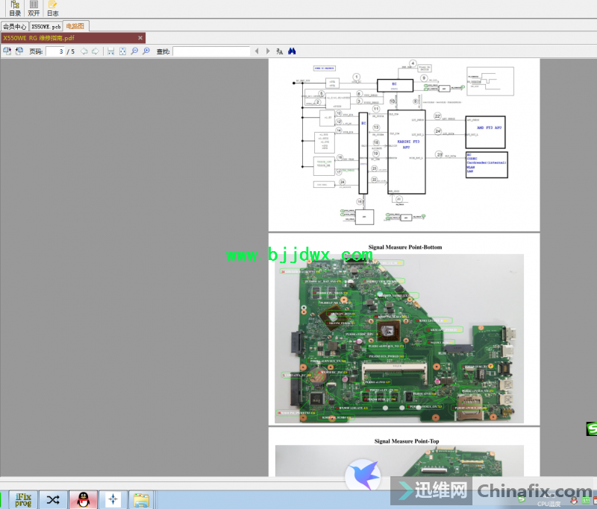This screenshot has height=509, width=597.
Task: Click the 查找 search text field
Action: pyautogui.click(x=211, y=51)
